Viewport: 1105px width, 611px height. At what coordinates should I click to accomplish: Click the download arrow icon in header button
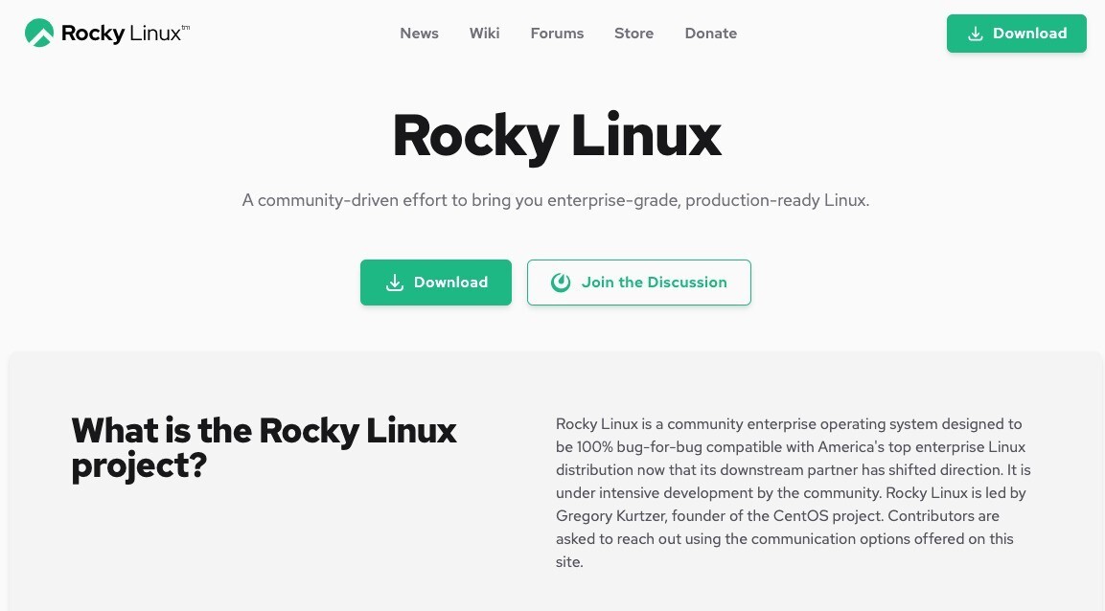(x=976, y=34)
